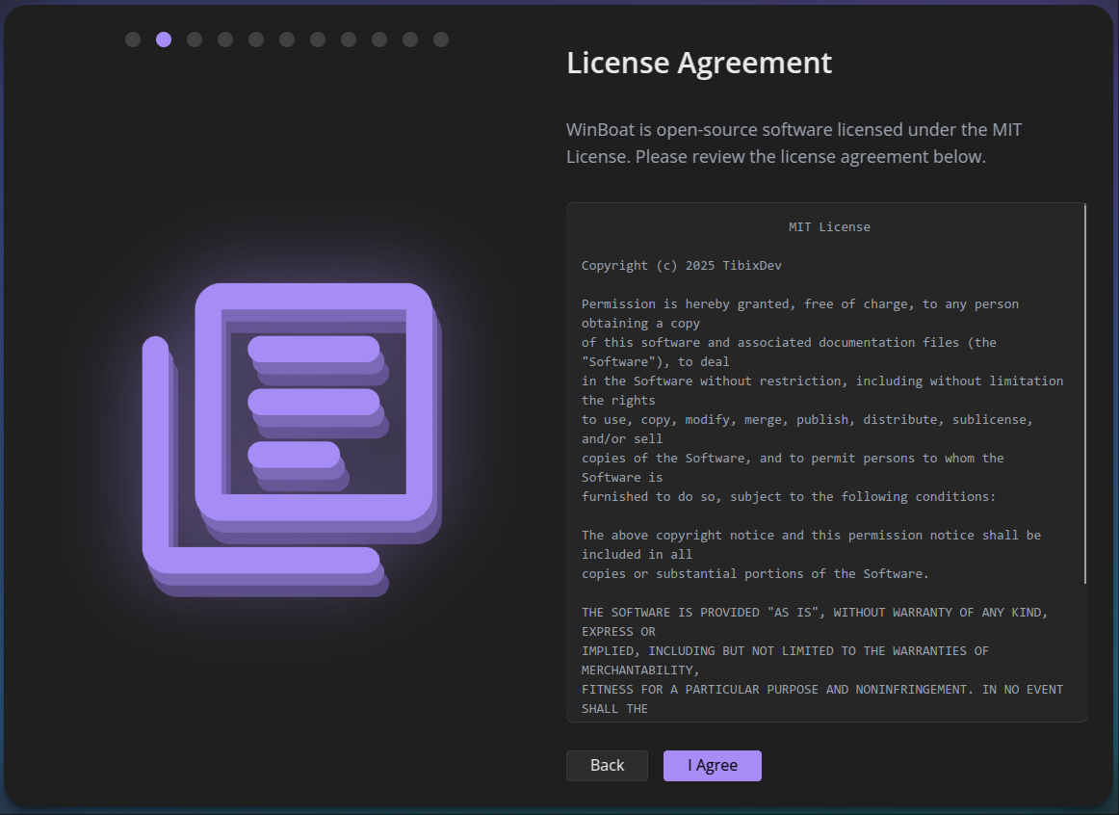Click the sixth step indicator dot
The height and width of the screenshot is (815, 1119).
[x=287, y=39]
